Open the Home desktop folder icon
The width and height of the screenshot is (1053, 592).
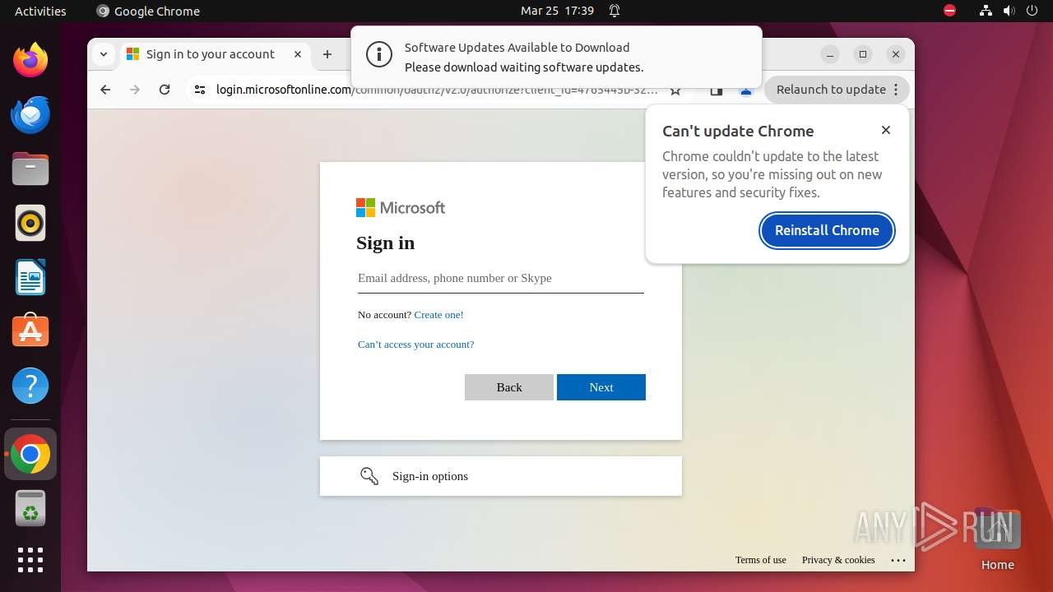click(x=997, y=539)
